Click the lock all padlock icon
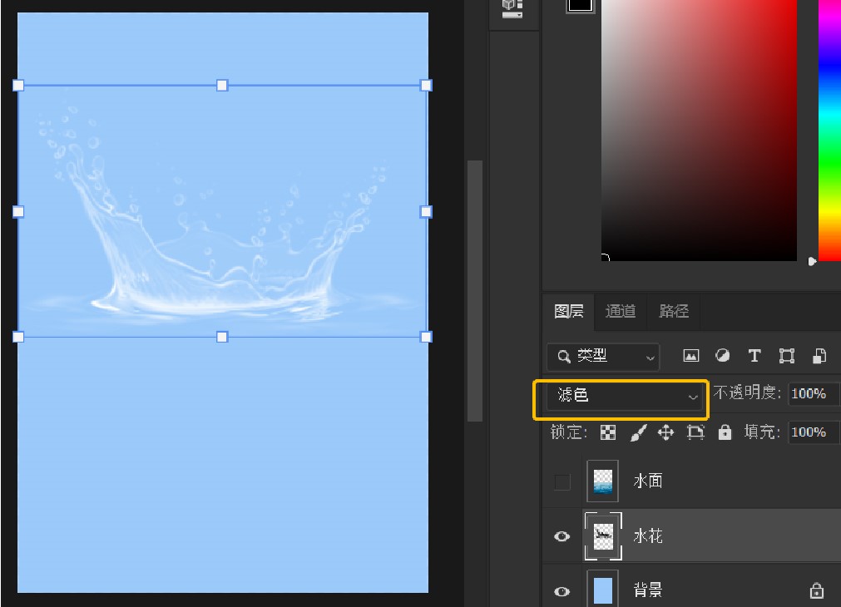 coord(725,432)
